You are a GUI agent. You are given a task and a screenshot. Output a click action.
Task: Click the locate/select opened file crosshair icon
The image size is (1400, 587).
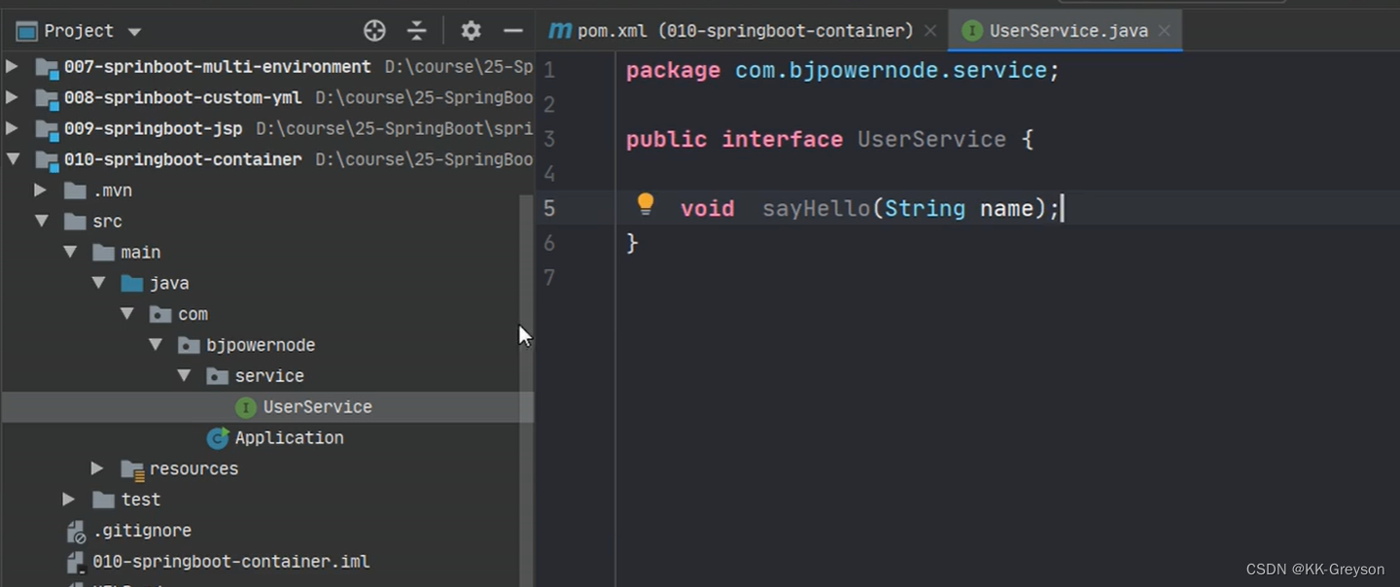coord(374,31)
